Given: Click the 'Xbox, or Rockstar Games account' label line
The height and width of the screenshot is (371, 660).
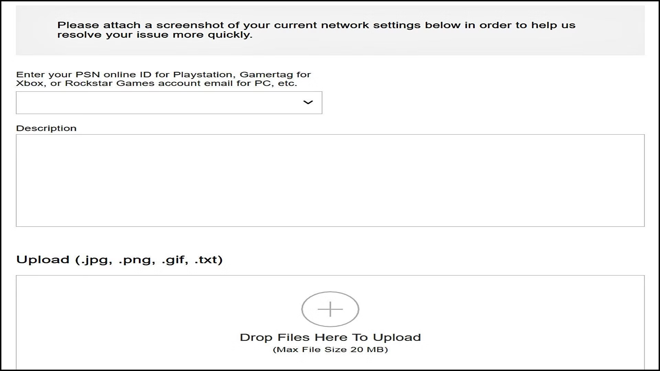Looking at the screenshot, I should coord(156,83).
